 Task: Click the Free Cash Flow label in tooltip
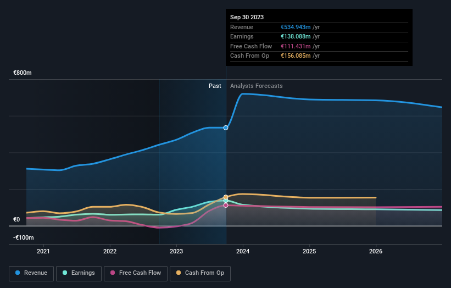click(x=251, y=46)
